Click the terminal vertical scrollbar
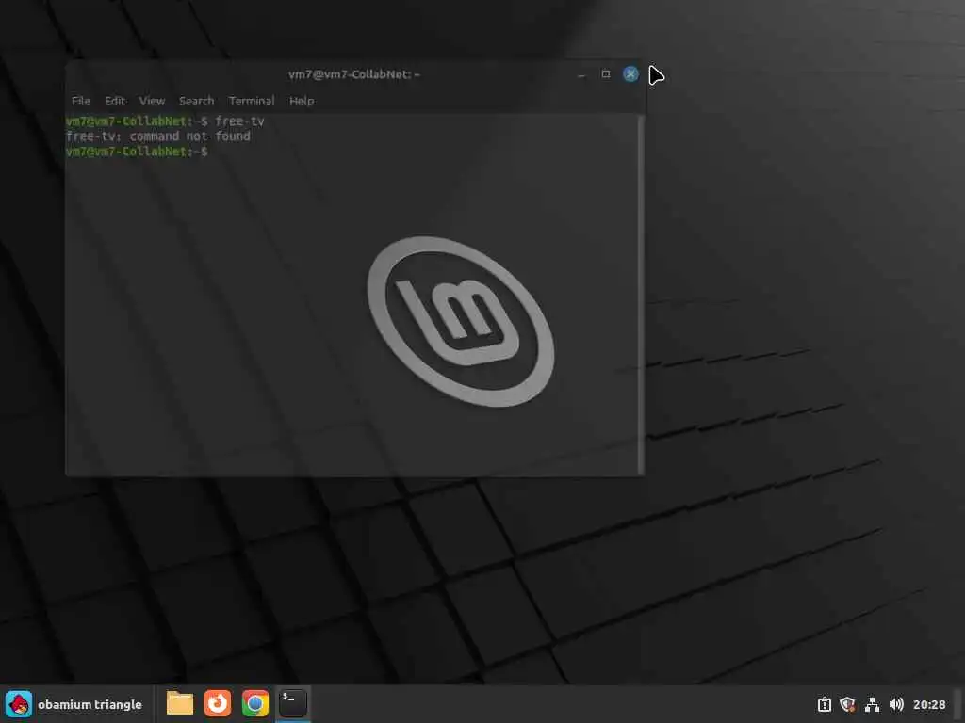Viewport: 965px width, 723px height. pos(641,295)
